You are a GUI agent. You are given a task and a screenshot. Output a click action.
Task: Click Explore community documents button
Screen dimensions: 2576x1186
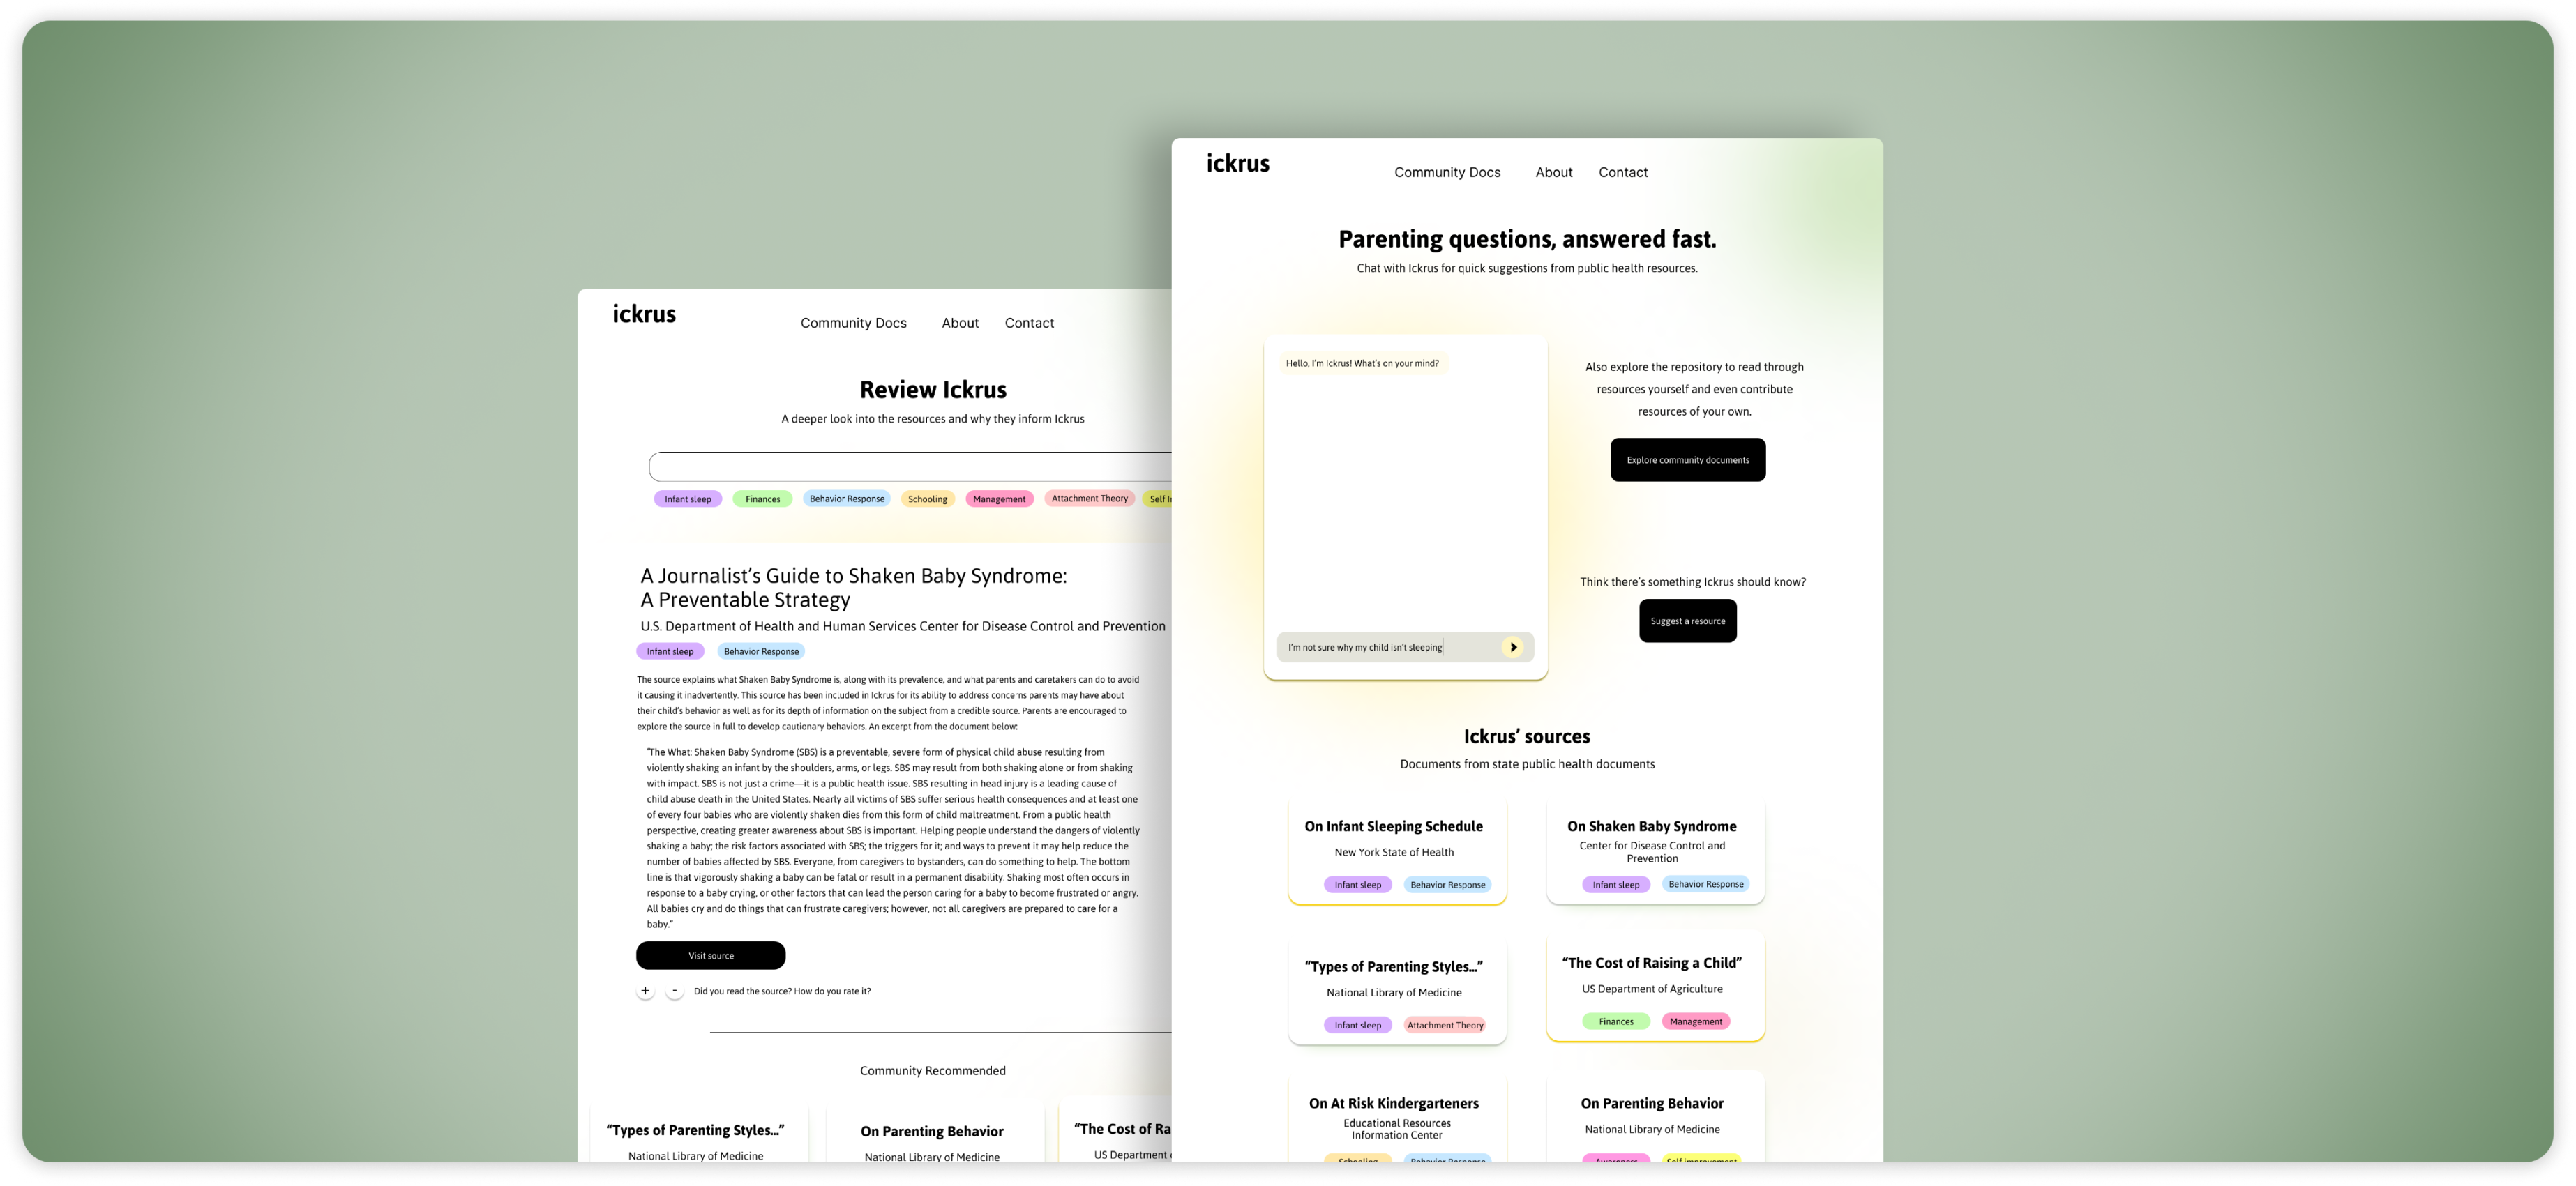pyautogui.click(x=1687, y=459)
